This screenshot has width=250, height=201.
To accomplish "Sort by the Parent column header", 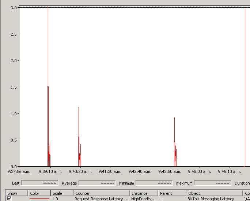I will pyautogui.click(x=173, y=193).
